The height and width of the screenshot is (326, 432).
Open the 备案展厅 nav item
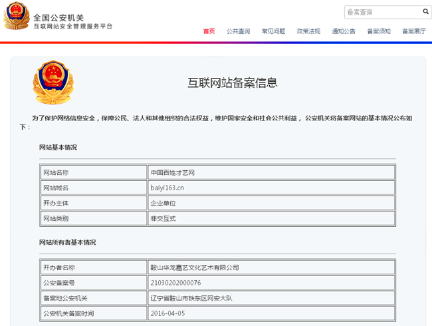(x=414, y=31)
